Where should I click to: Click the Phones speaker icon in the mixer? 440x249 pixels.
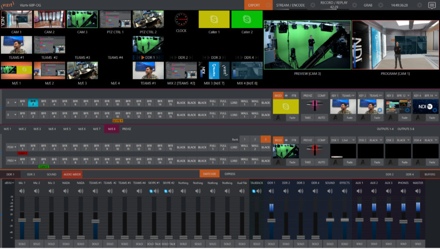403,191
